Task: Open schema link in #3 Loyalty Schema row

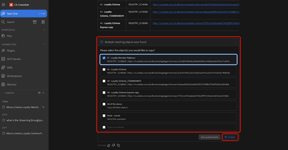Action: point(196,12)
